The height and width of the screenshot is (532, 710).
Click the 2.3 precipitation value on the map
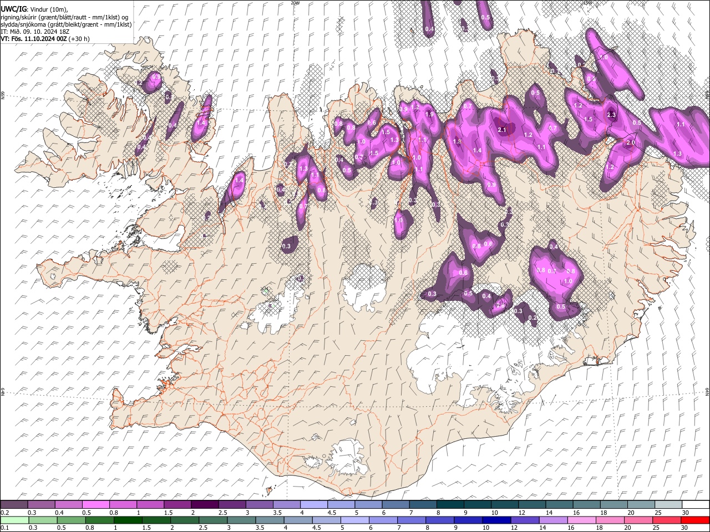611,115
